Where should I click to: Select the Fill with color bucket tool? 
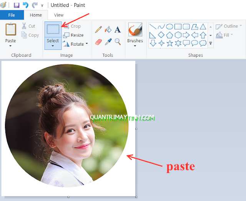coord(108,30)
